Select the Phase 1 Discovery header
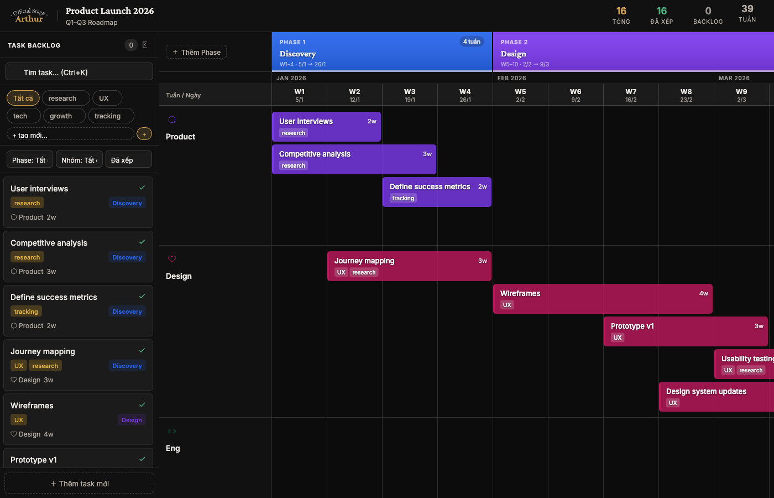The height and width of the screenshot is (498, 774). 381,51
